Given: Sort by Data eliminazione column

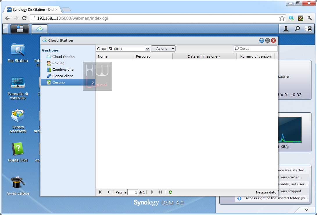Looking at the screenshot, I should coord(204,56).
